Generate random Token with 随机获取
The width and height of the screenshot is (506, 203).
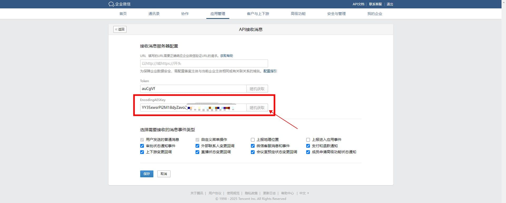257,89
